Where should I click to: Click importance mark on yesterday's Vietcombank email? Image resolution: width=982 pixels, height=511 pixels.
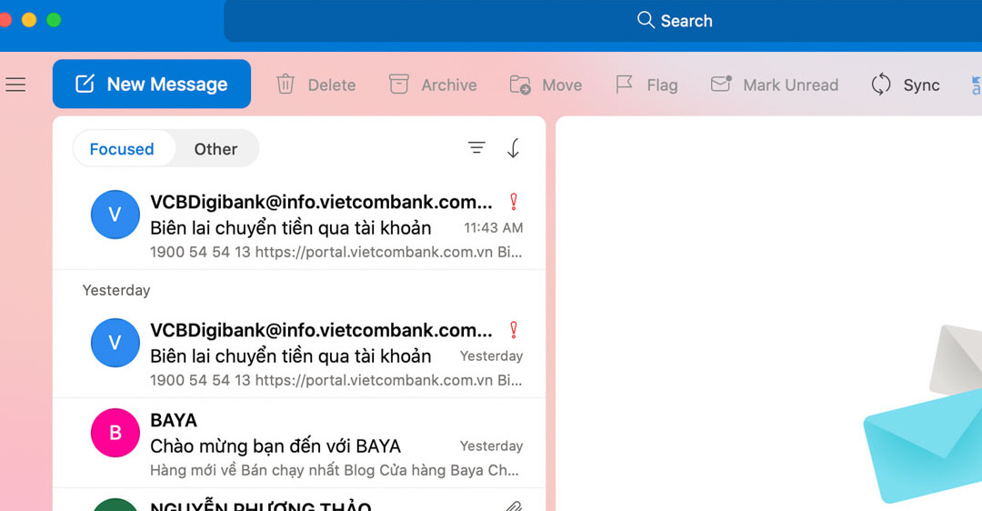(x=514, y=329)
